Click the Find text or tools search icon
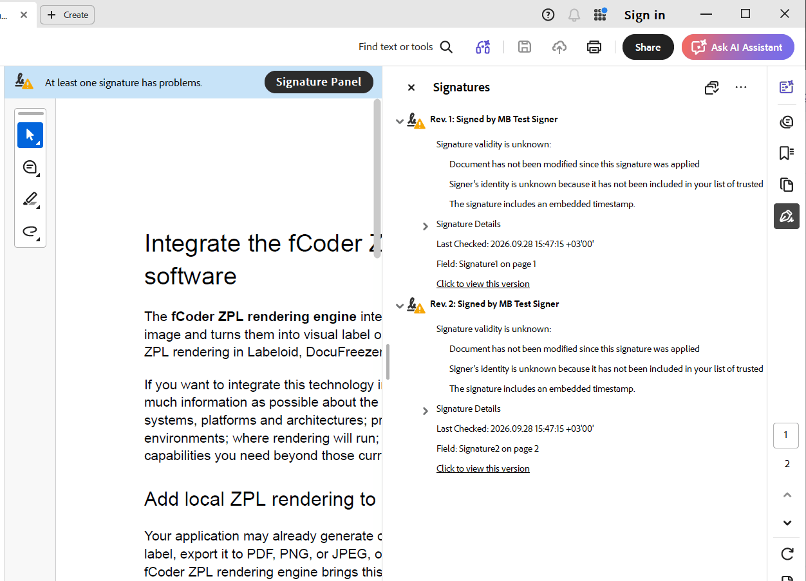The height and width of the screenshot is (581, 806). point(446,47)
